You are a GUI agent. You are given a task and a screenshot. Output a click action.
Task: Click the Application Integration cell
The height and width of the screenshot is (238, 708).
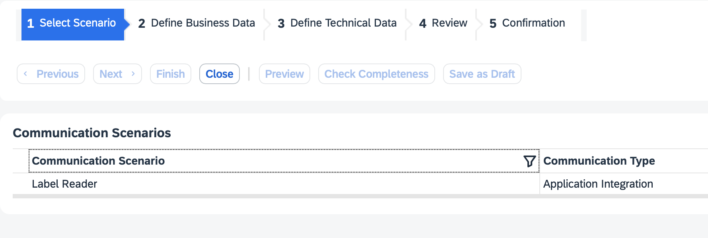598,184
